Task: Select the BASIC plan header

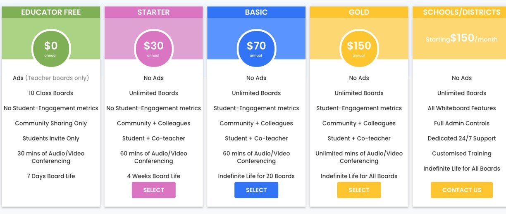Action: tap(256, 12)
